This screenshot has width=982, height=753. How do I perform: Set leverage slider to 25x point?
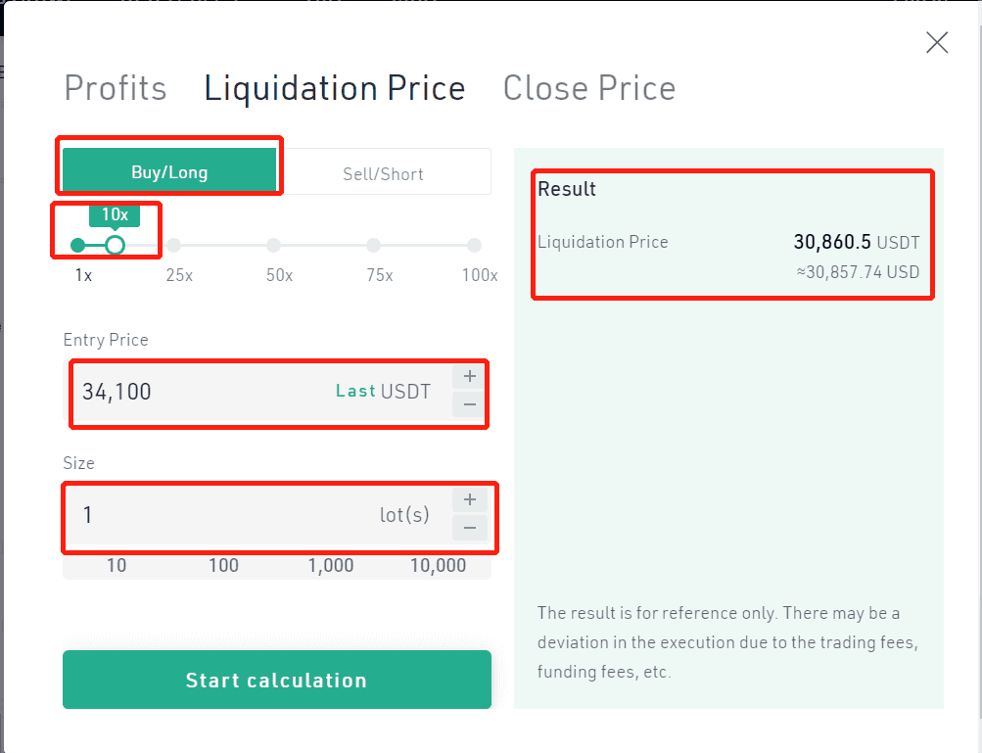(x=174, y=245)
